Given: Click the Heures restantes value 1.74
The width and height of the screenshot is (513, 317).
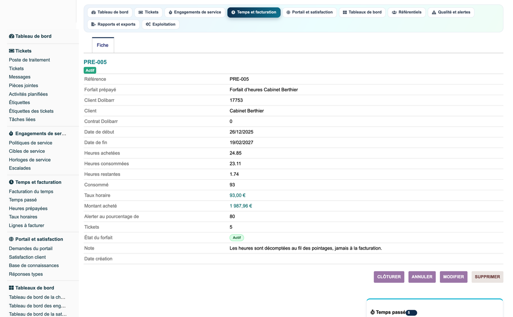Looking at the screenshot, I should [x=234, y=174].
